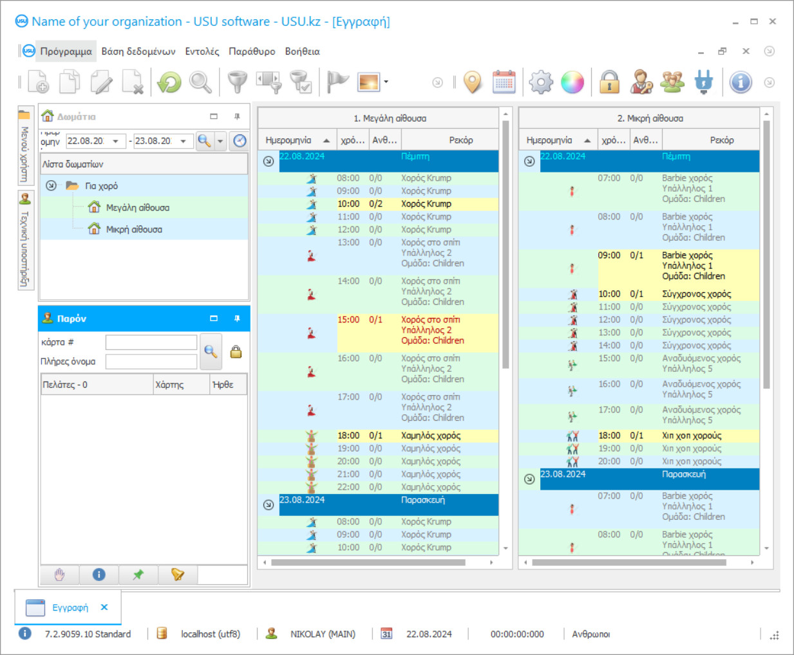Open the Βάση δεδομένων menu
The width and height of the screenshot is (794, 655).
pos(138,51)
